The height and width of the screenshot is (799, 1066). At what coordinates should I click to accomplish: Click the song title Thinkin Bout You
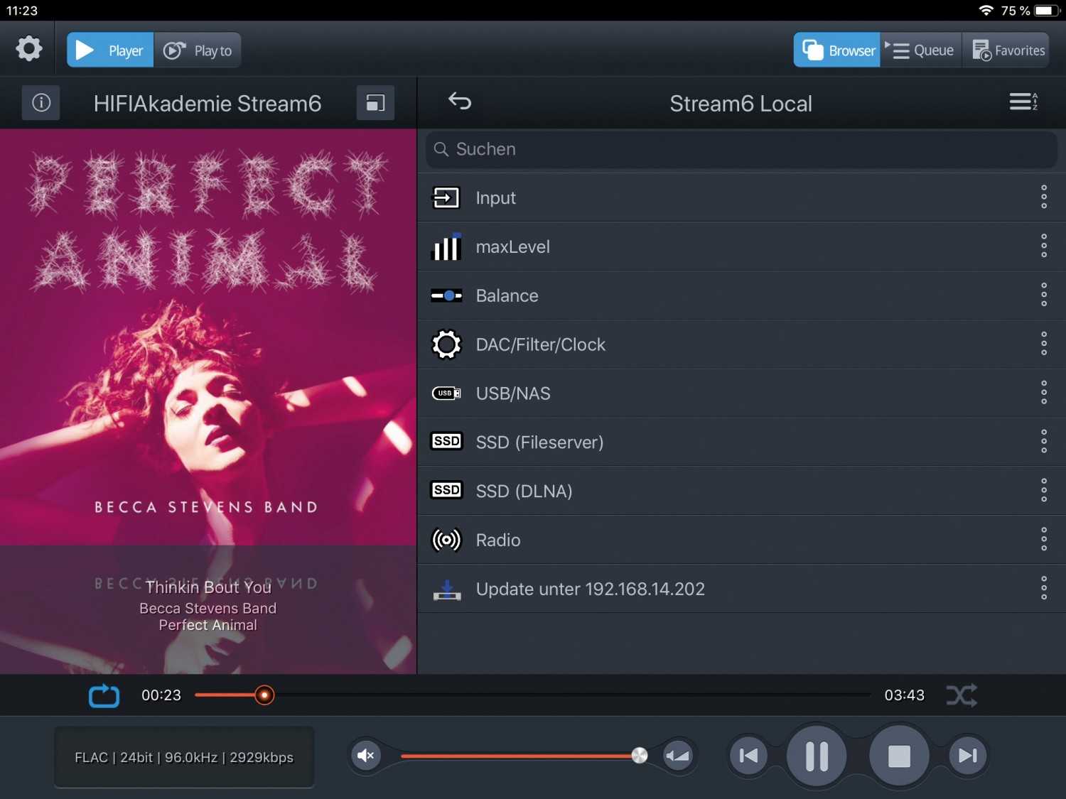pyautogui.click(x=208, y=587)
